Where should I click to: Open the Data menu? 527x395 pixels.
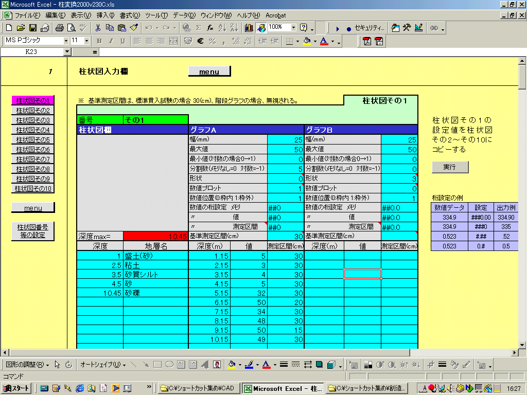[x=184, y=15]
